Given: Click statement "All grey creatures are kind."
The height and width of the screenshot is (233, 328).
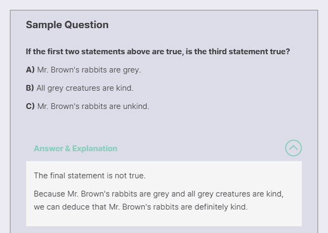Looking at the screenshot, I should click(x=85, y=88).
